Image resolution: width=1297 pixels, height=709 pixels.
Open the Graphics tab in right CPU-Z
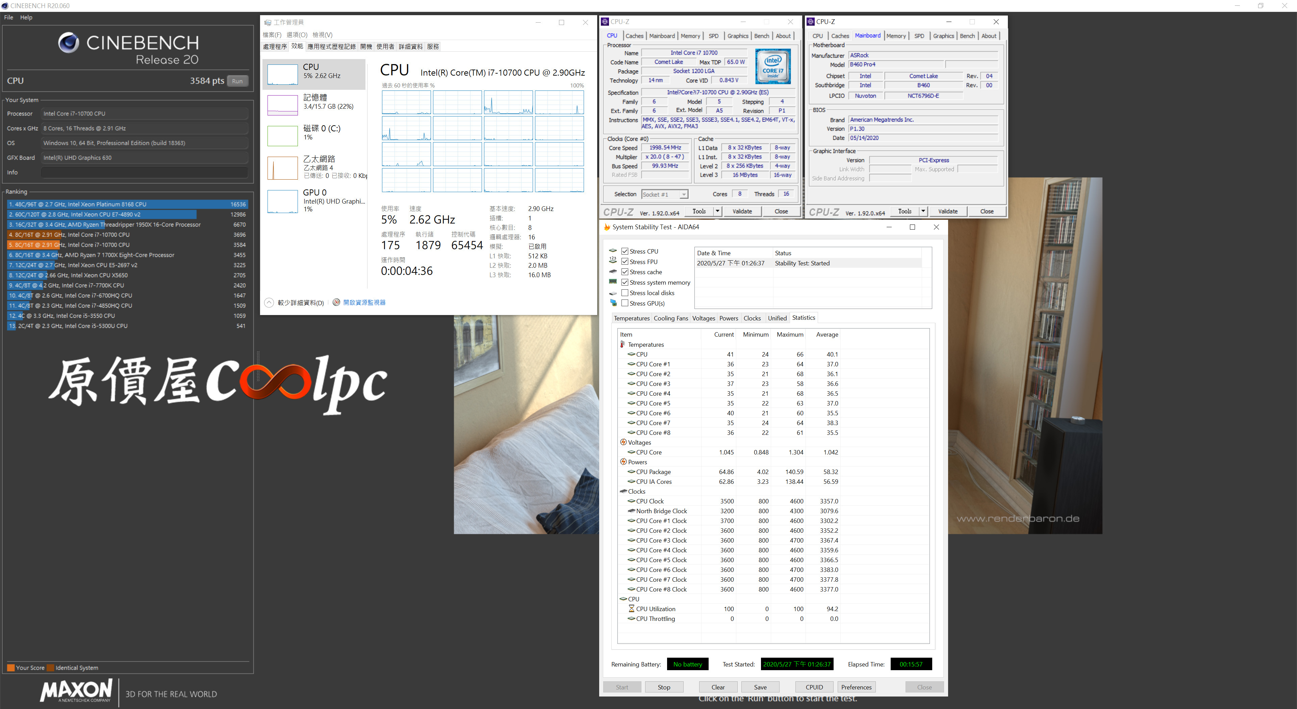click(943, 36)
